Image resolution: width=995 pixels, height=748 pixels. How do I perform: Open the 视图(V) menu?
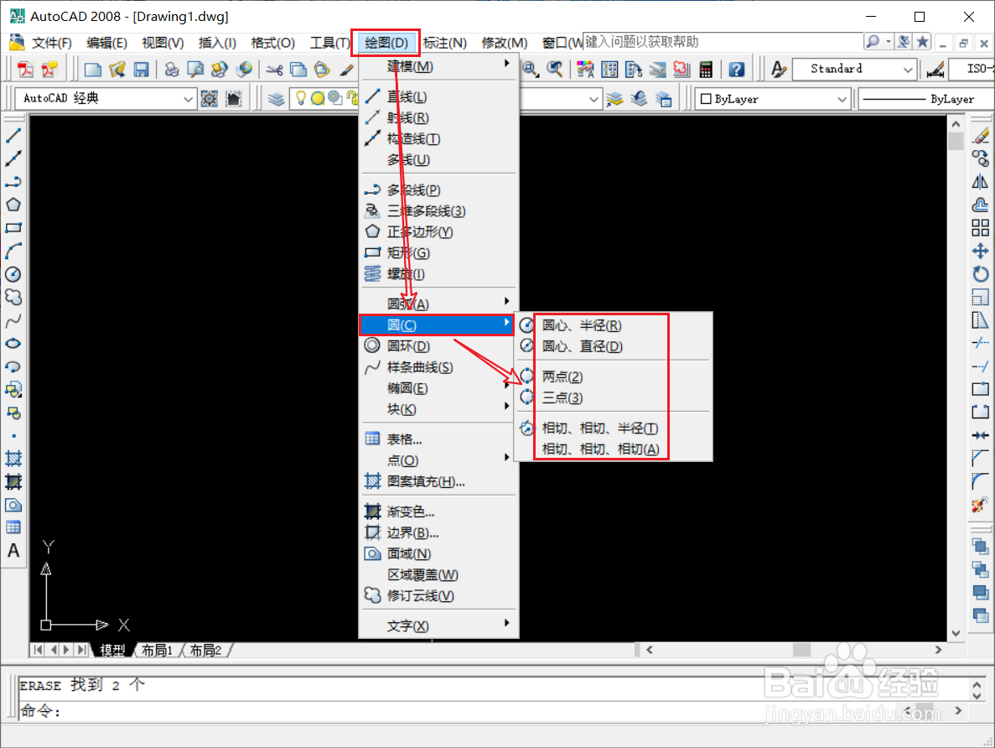click(163, 43)
